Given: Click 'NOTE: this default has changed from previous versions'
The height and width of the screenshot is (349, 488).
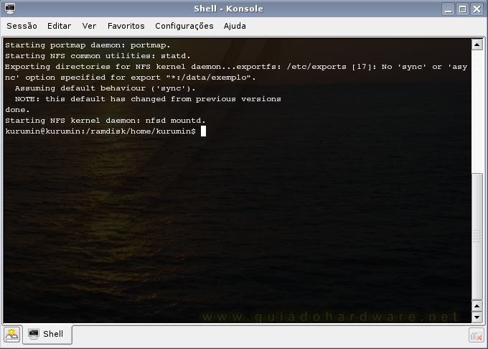Looking at the screenshot, I should pyautogui.click(x=148, y=99).
